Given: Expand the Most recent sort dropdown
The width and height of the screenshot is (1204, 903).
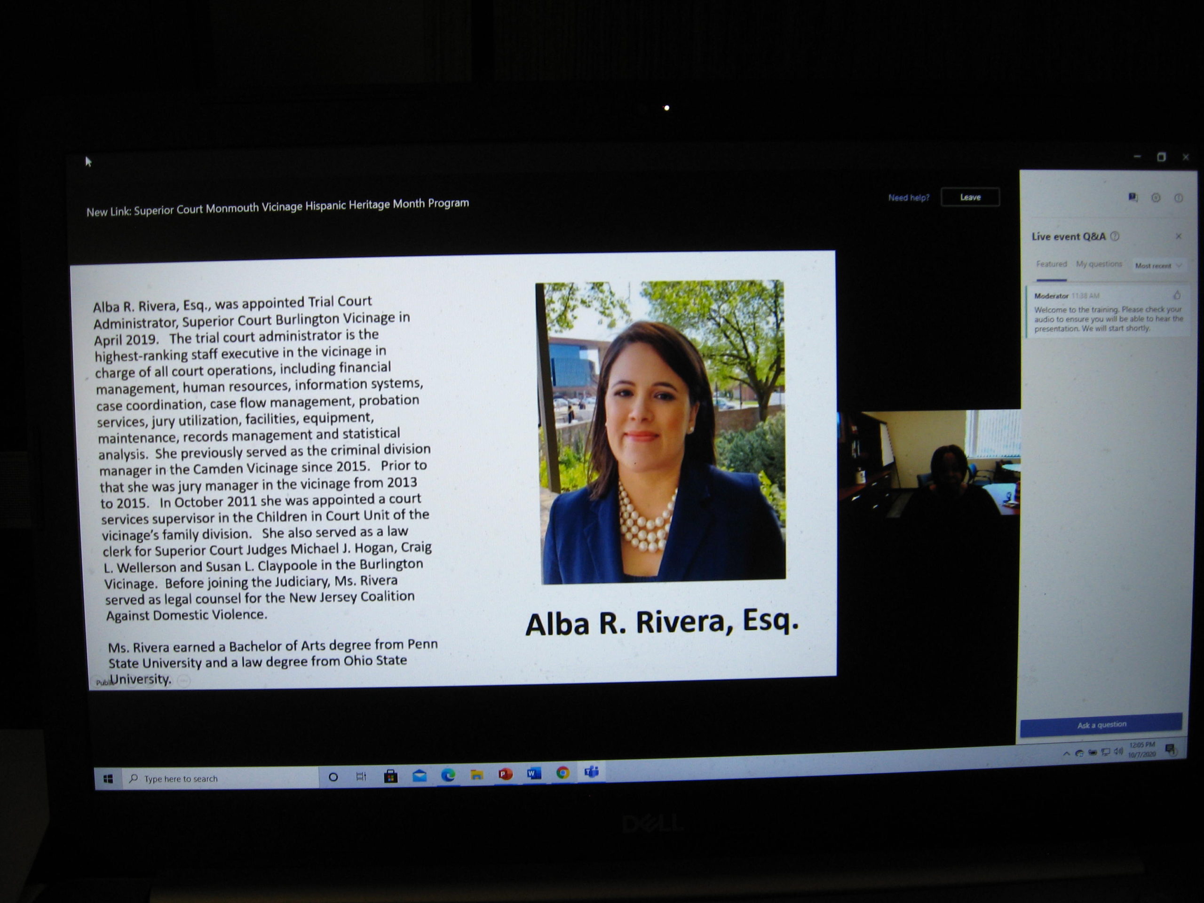Looking at the screenshot, I should [x=1158, y=266].
